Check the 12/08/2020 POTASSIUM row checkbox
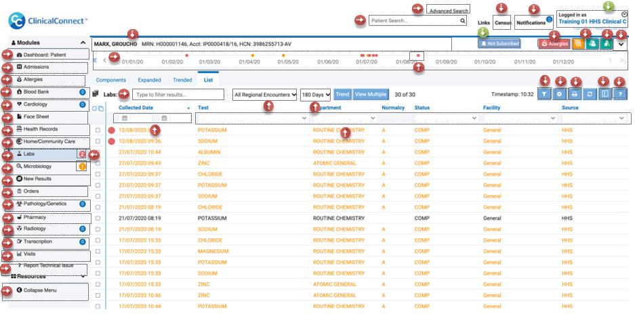 [x=98, y=130]
